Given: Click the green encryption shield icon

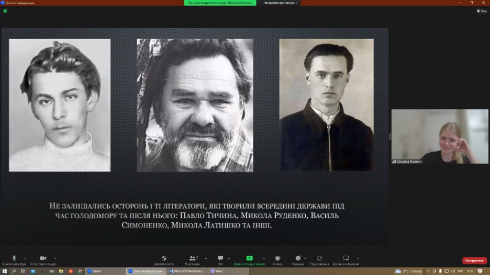Looking at the screenshot, I should click(5, 11).
